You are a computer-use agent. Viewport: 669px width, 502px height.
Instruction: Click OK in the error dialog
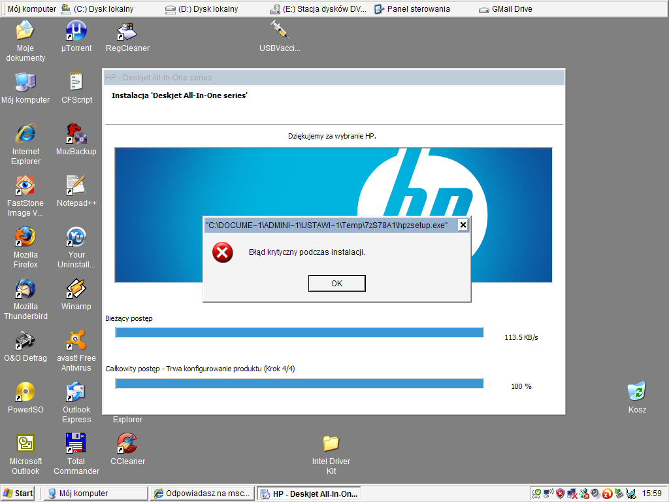click(336, 284)
